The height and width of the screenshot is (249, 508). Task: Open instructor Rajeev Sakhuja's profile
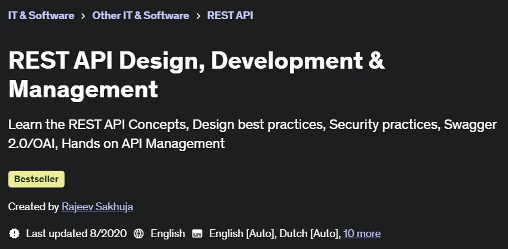click(97, 207)
